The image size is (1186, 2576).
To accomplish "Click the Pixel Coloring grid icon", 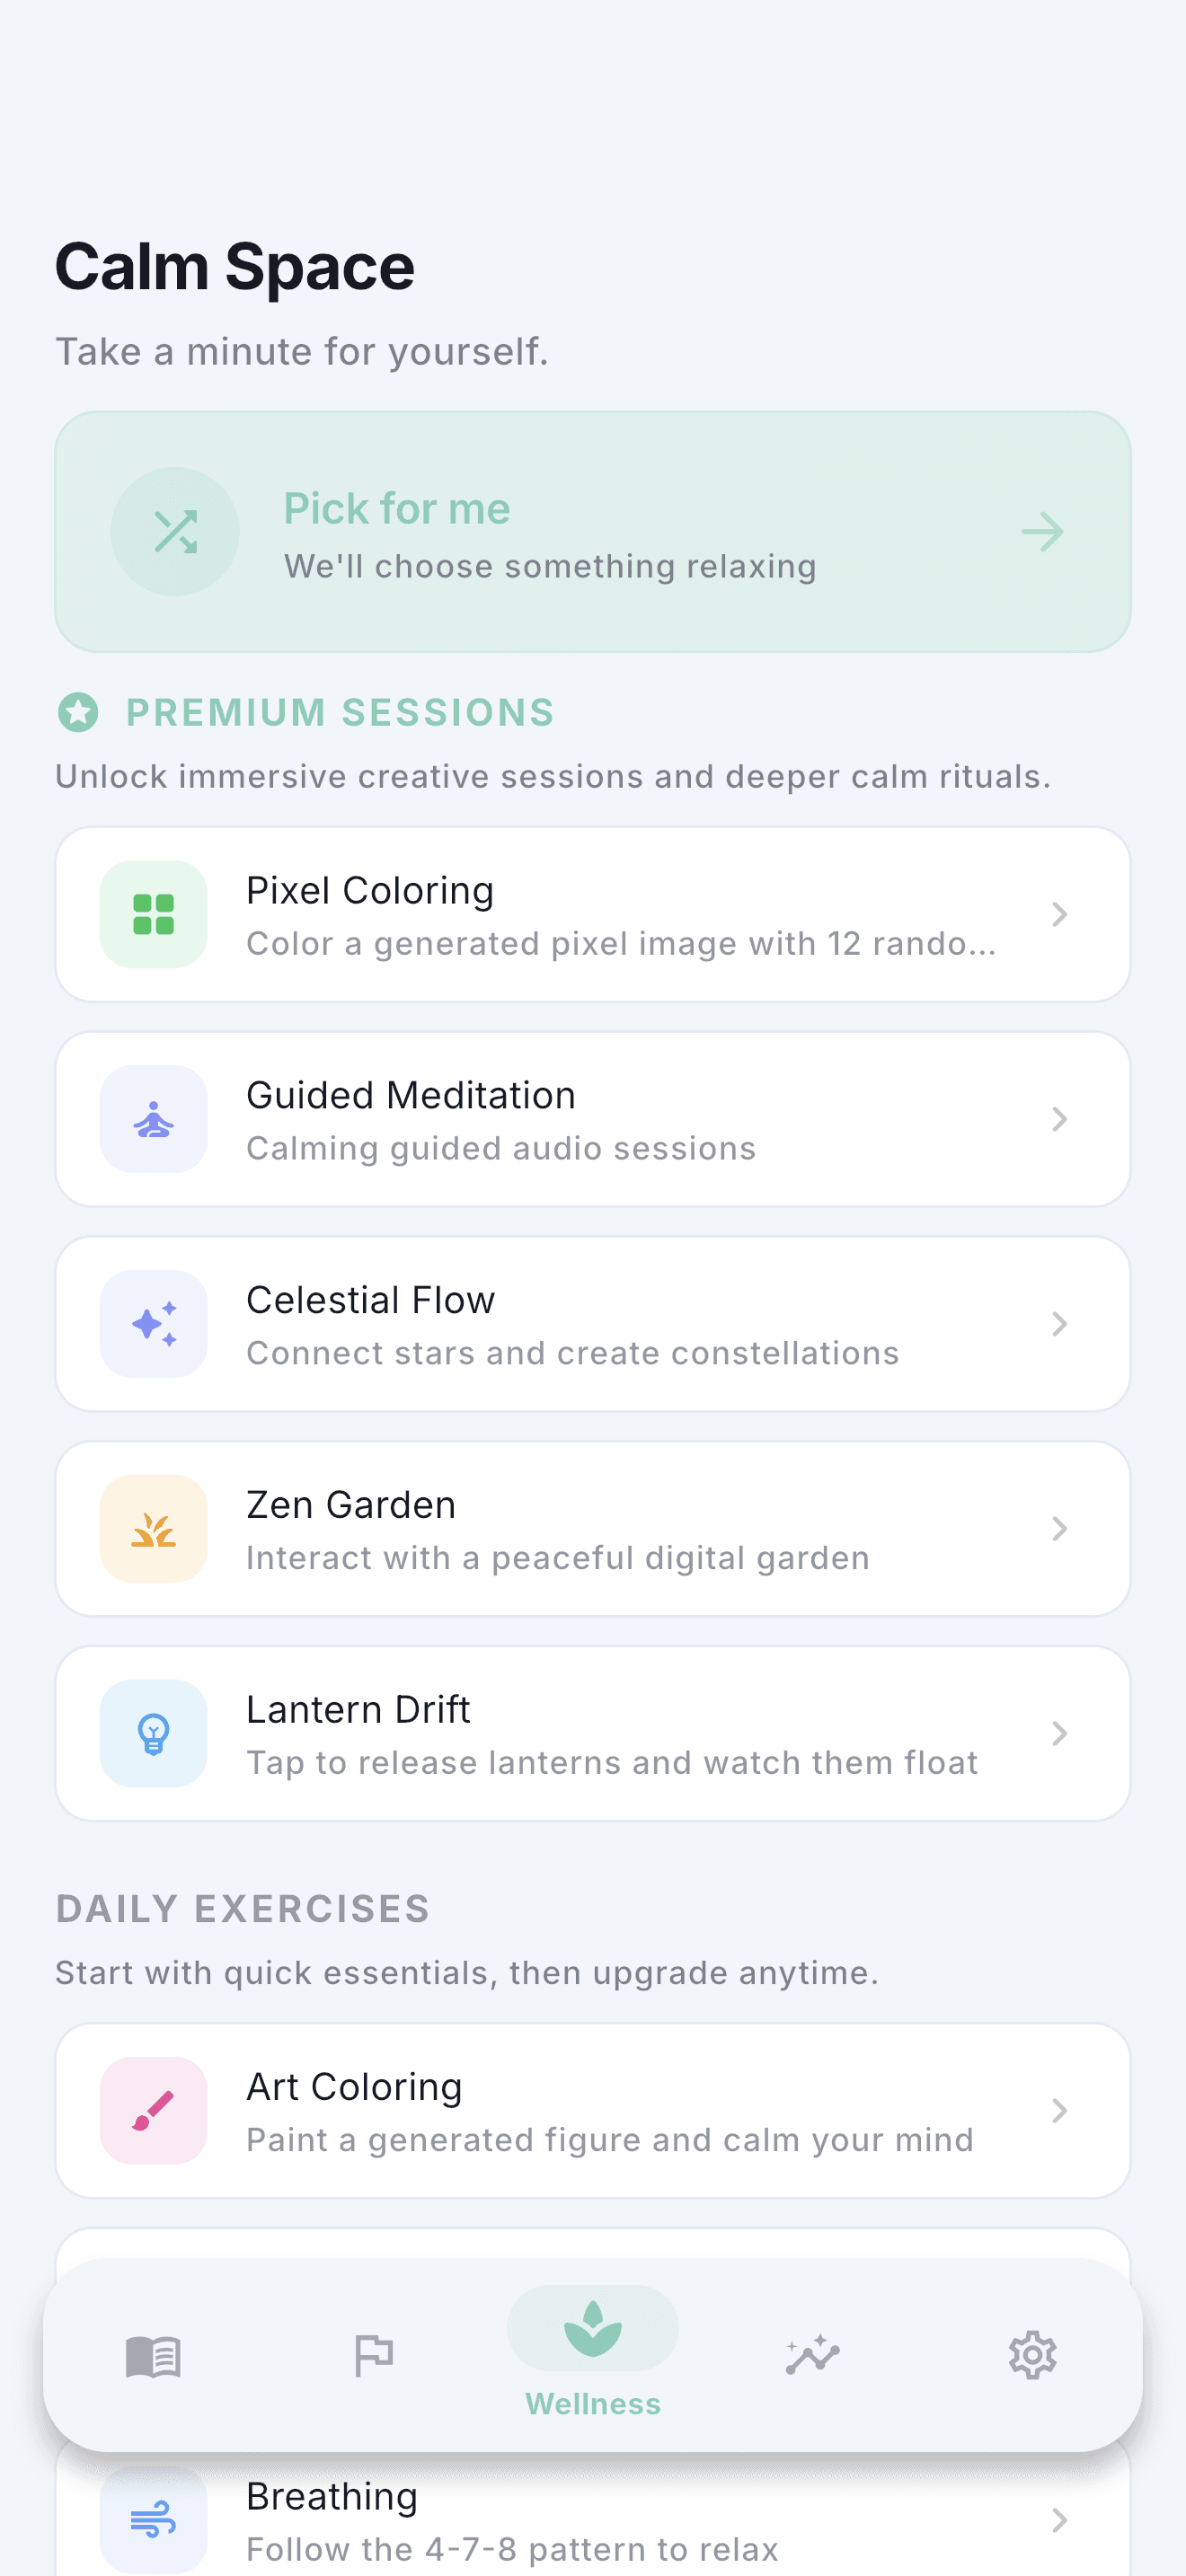I will click(154, 914).
